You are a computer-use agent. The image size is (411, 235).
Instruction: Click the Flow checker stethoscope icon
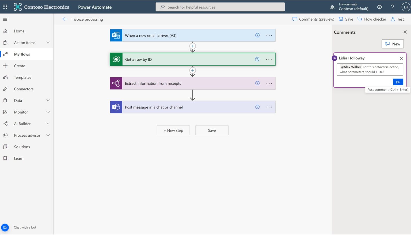[x=359, y=19]
